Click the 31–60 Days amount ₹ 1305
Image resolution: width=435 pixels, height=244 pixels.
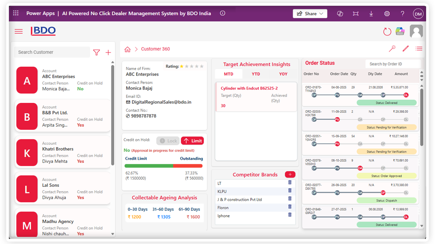[164, 217]
